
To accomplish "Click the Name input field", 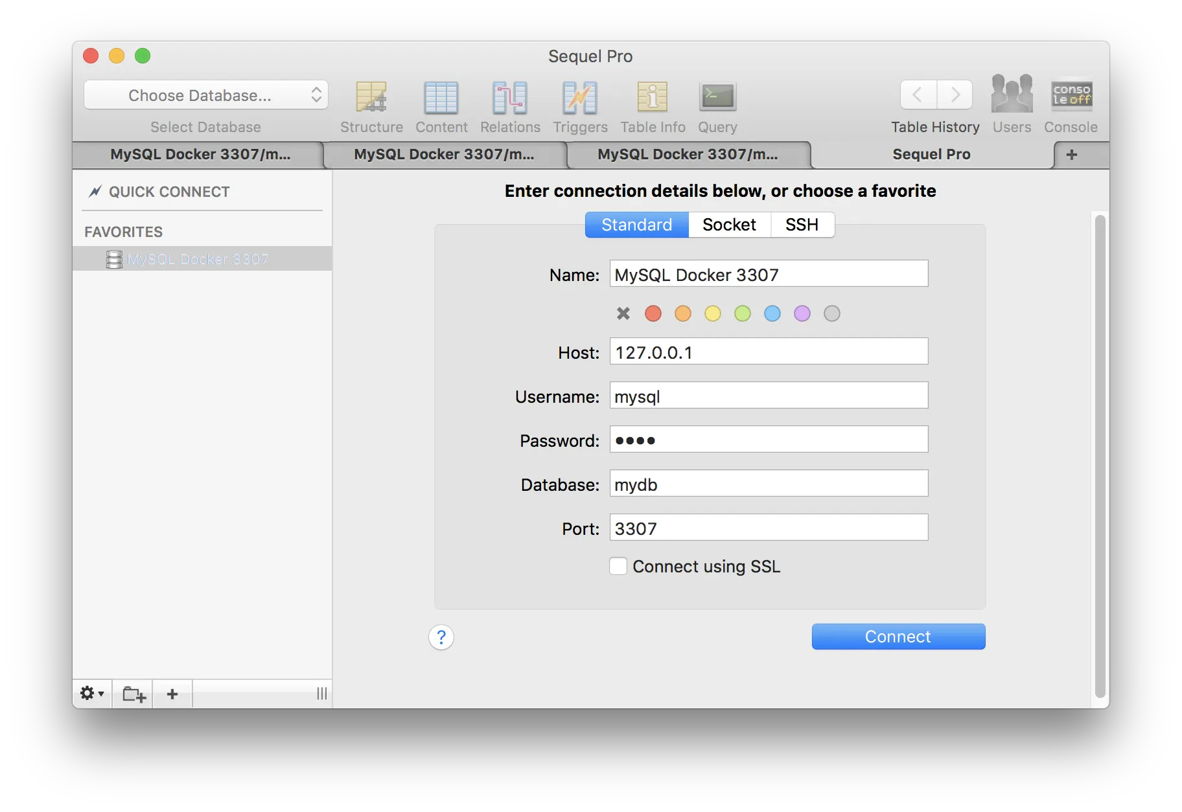I will pyautogui.click(x=769, y=274).
